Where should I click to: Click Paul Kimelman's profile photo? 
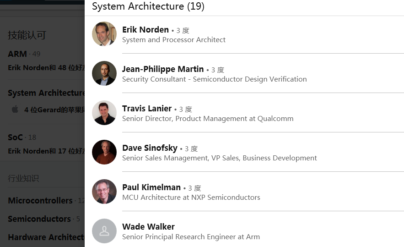coord(104,192)
